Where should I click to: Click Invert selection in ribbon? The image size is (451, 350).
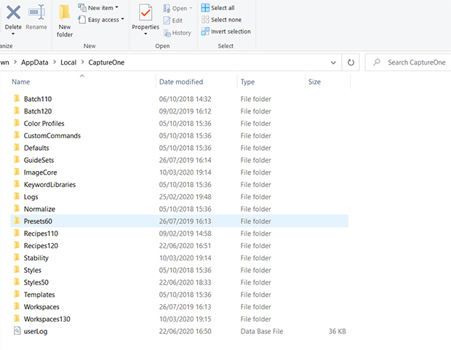[225, 31]
